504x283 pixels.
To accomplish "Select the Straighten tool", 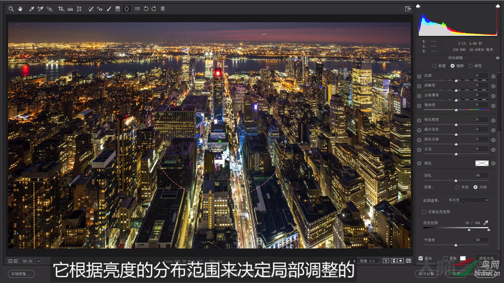I will [70, 8].
